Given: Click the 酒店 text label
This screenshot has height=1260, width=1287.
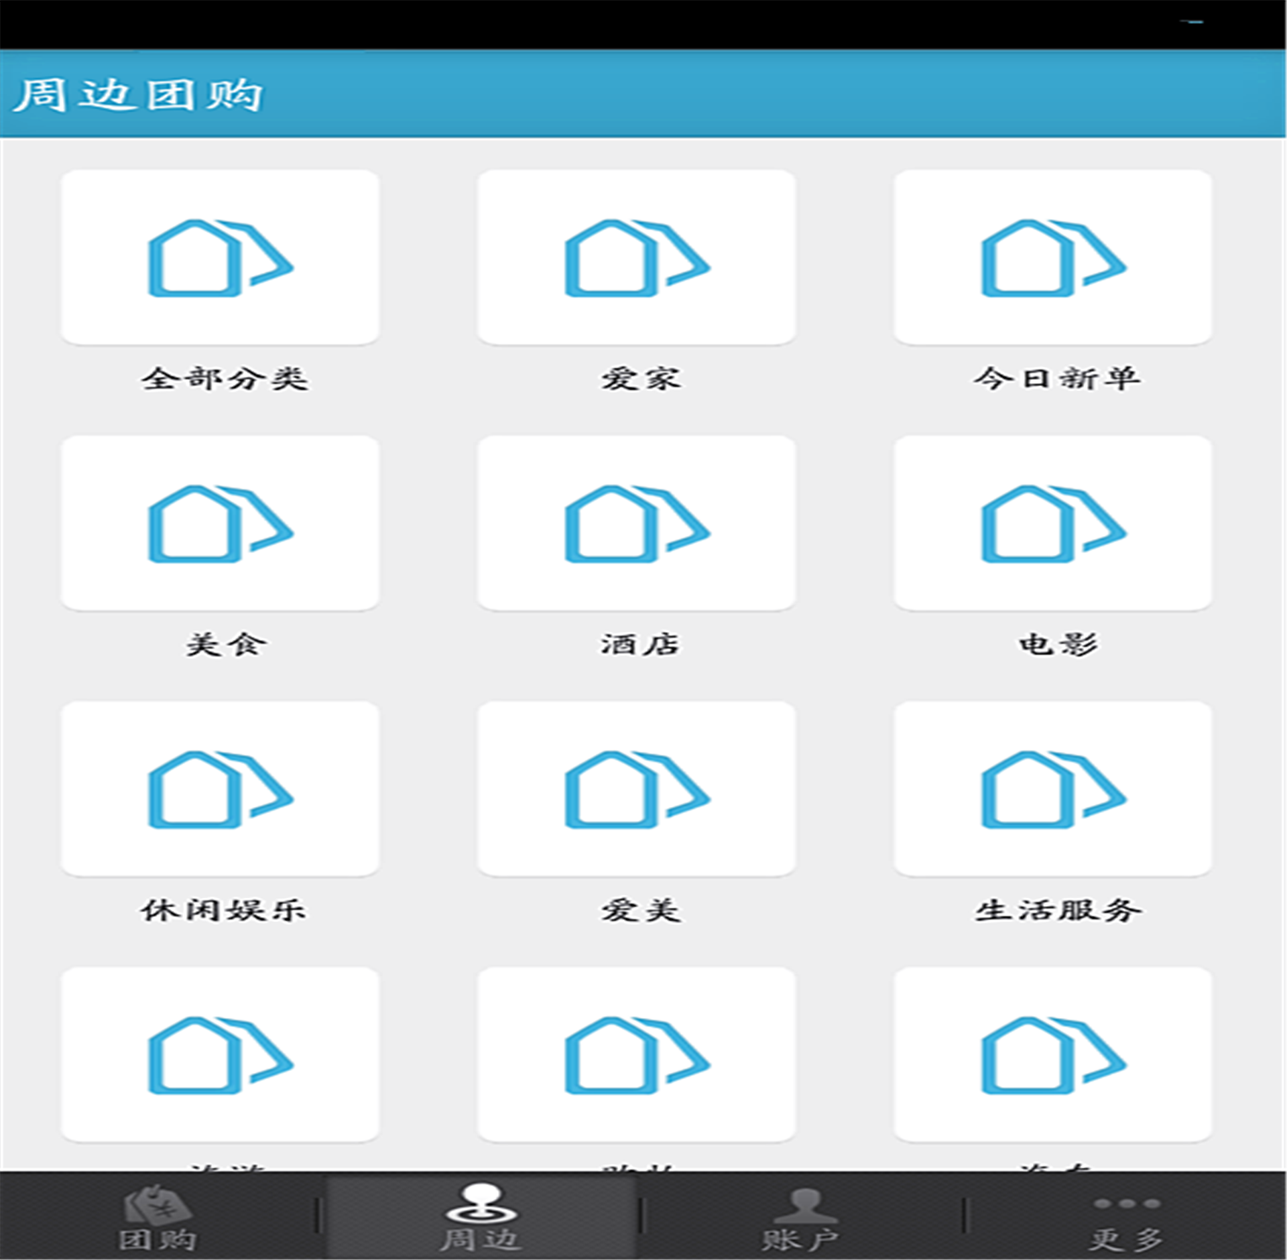Looking at the screenshot, I should [640, 645].
